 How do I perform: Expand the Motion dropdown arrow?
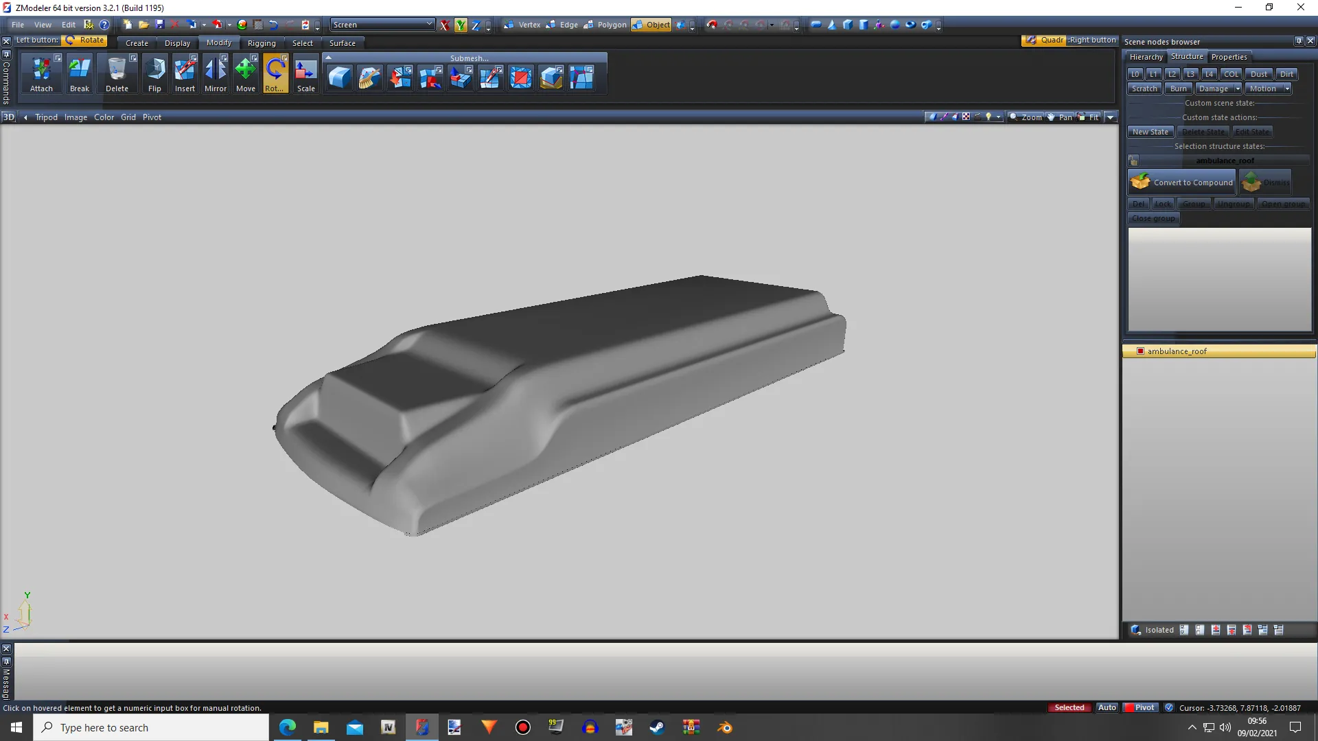point(1287,89)
